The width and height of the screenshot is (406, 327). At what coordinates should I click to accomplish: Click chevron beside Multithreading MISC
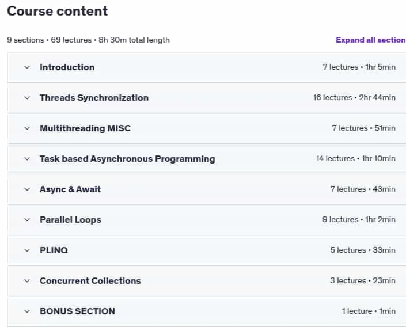point(27,128)
